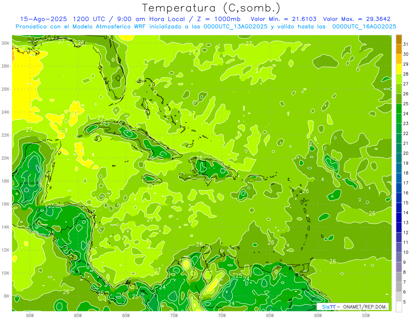Click the 75W longitude axis label

(x=174, y=316)
